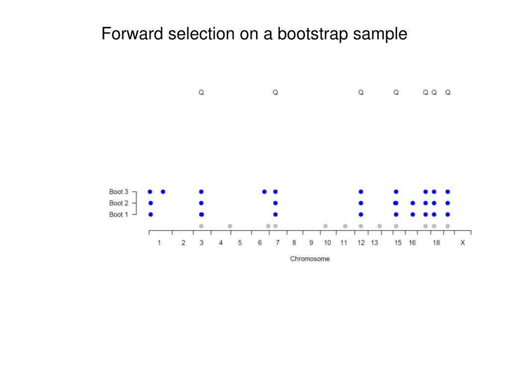Click the Chromosome axis title
Viewport: 509px width, 382px height.
(x=310, y=259)
